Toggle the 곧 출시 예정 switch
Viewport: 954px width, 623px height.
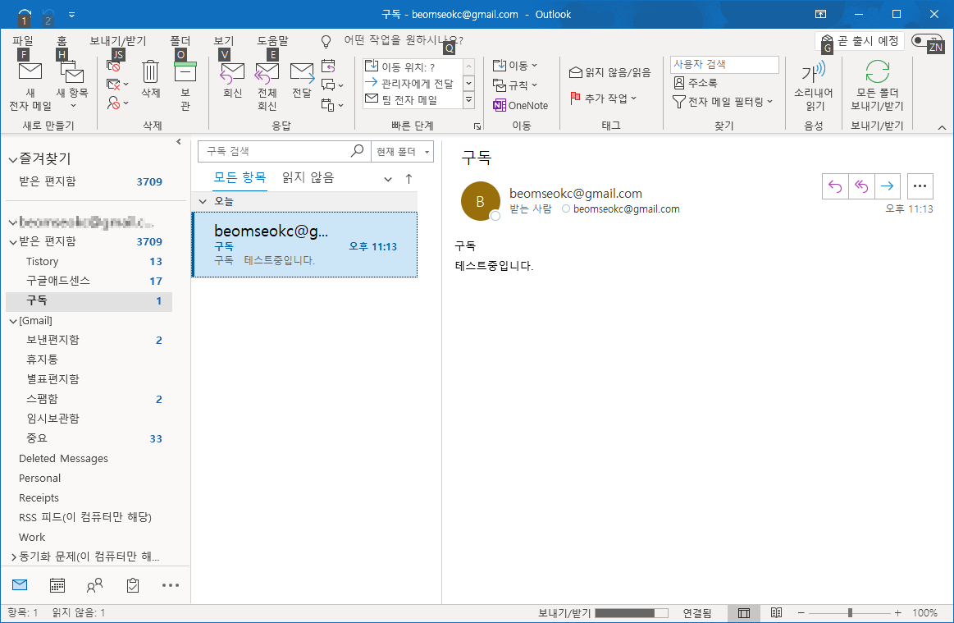click(927, 41)
